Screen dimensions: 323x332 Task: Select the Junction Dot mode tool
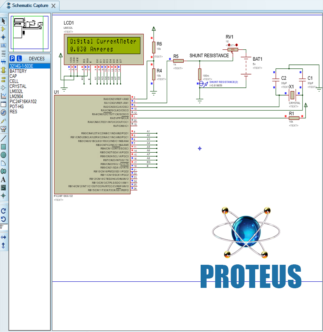pos(3,36)
